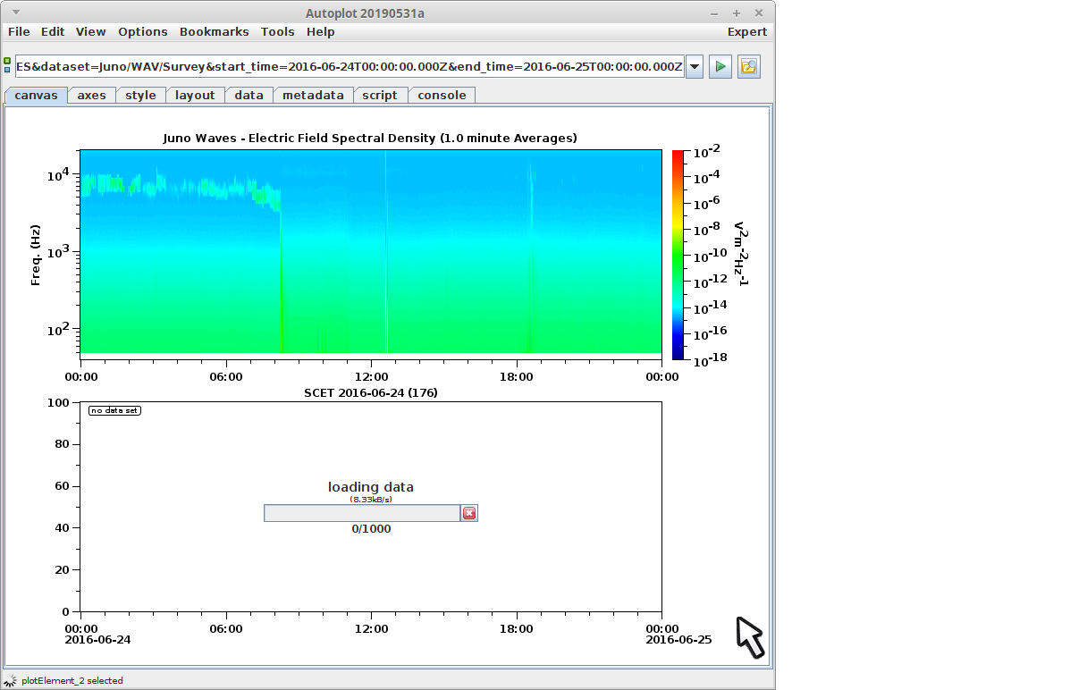Toggle the Expert mode label
The image size is (1070, 690).
(x=746, y=32)
